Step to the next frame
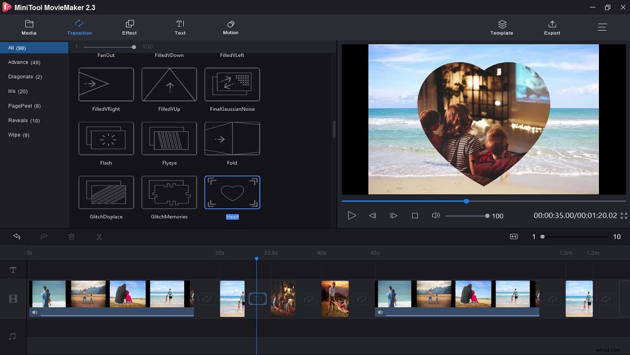 point(394,216)
